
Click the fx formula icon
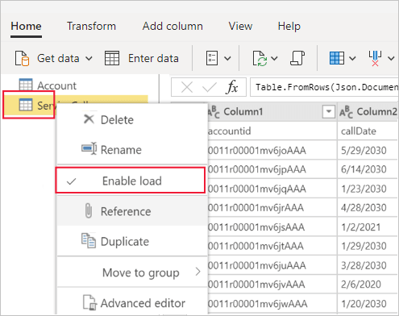tap(232, 87)
